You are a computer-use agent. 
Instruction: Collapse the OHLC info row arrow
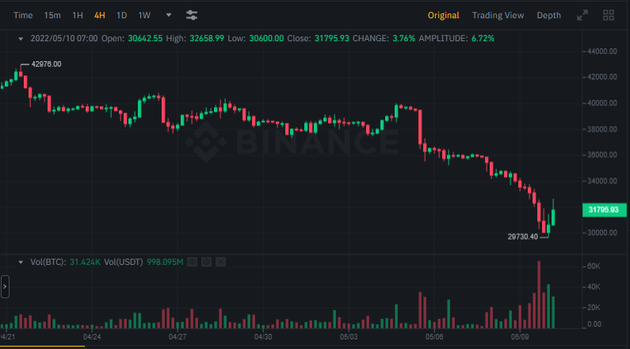(21, 38)
